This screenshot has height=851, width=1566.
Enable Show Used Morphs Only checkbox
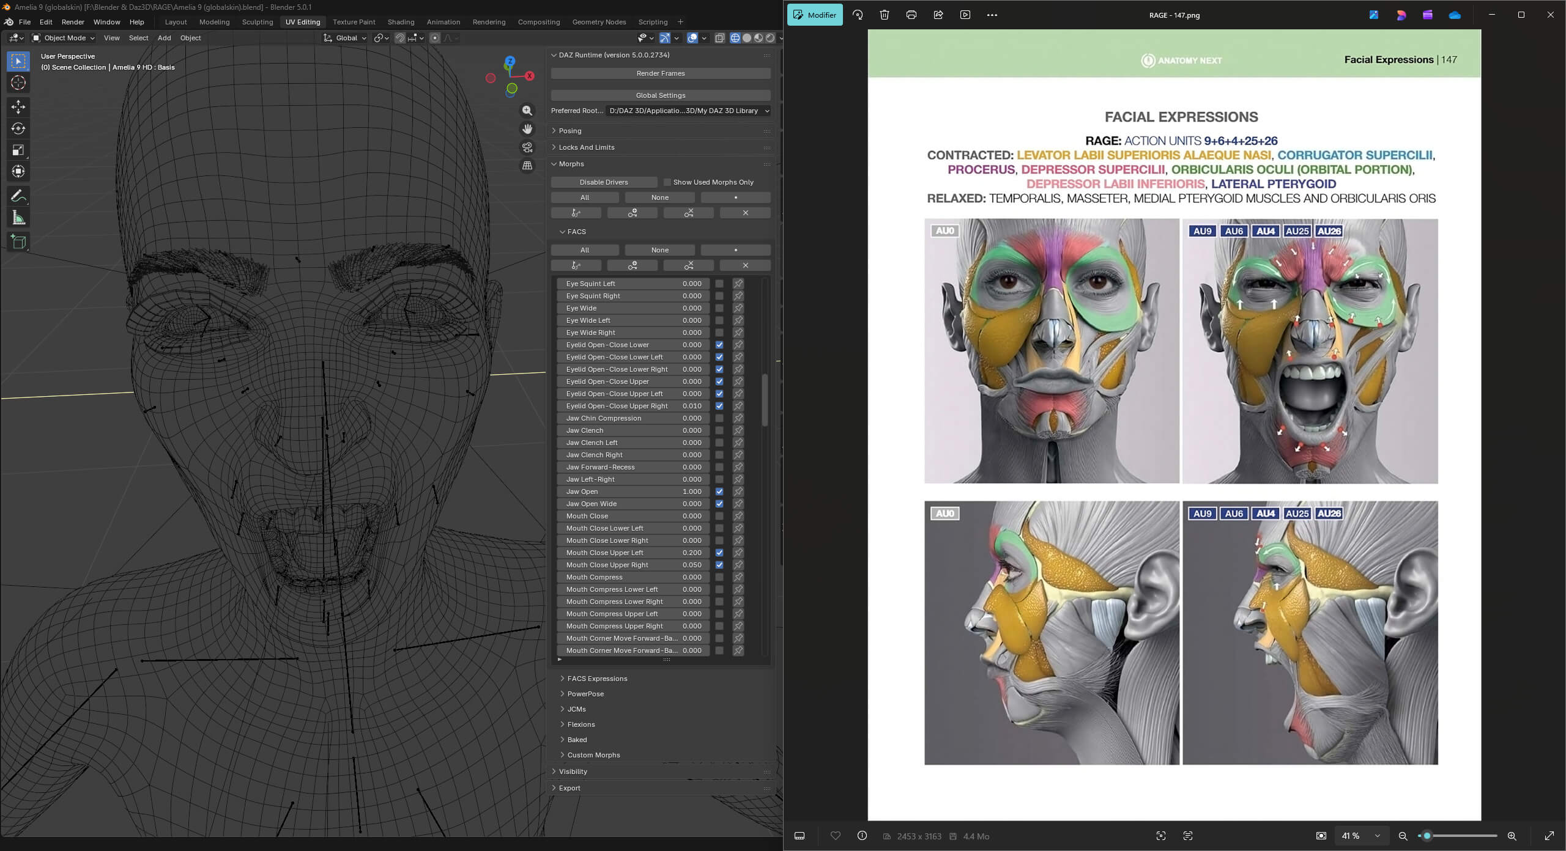[x=667, y=182]
